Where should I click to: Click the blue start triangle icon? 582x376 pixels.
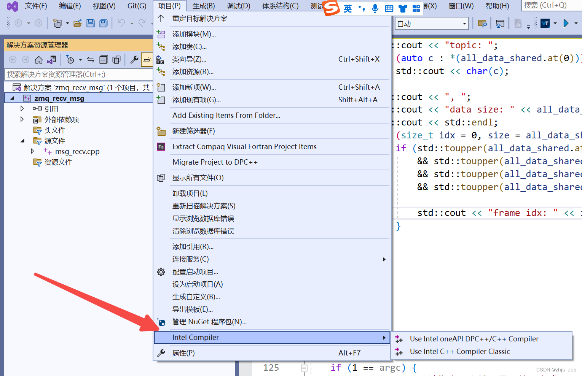566,24
